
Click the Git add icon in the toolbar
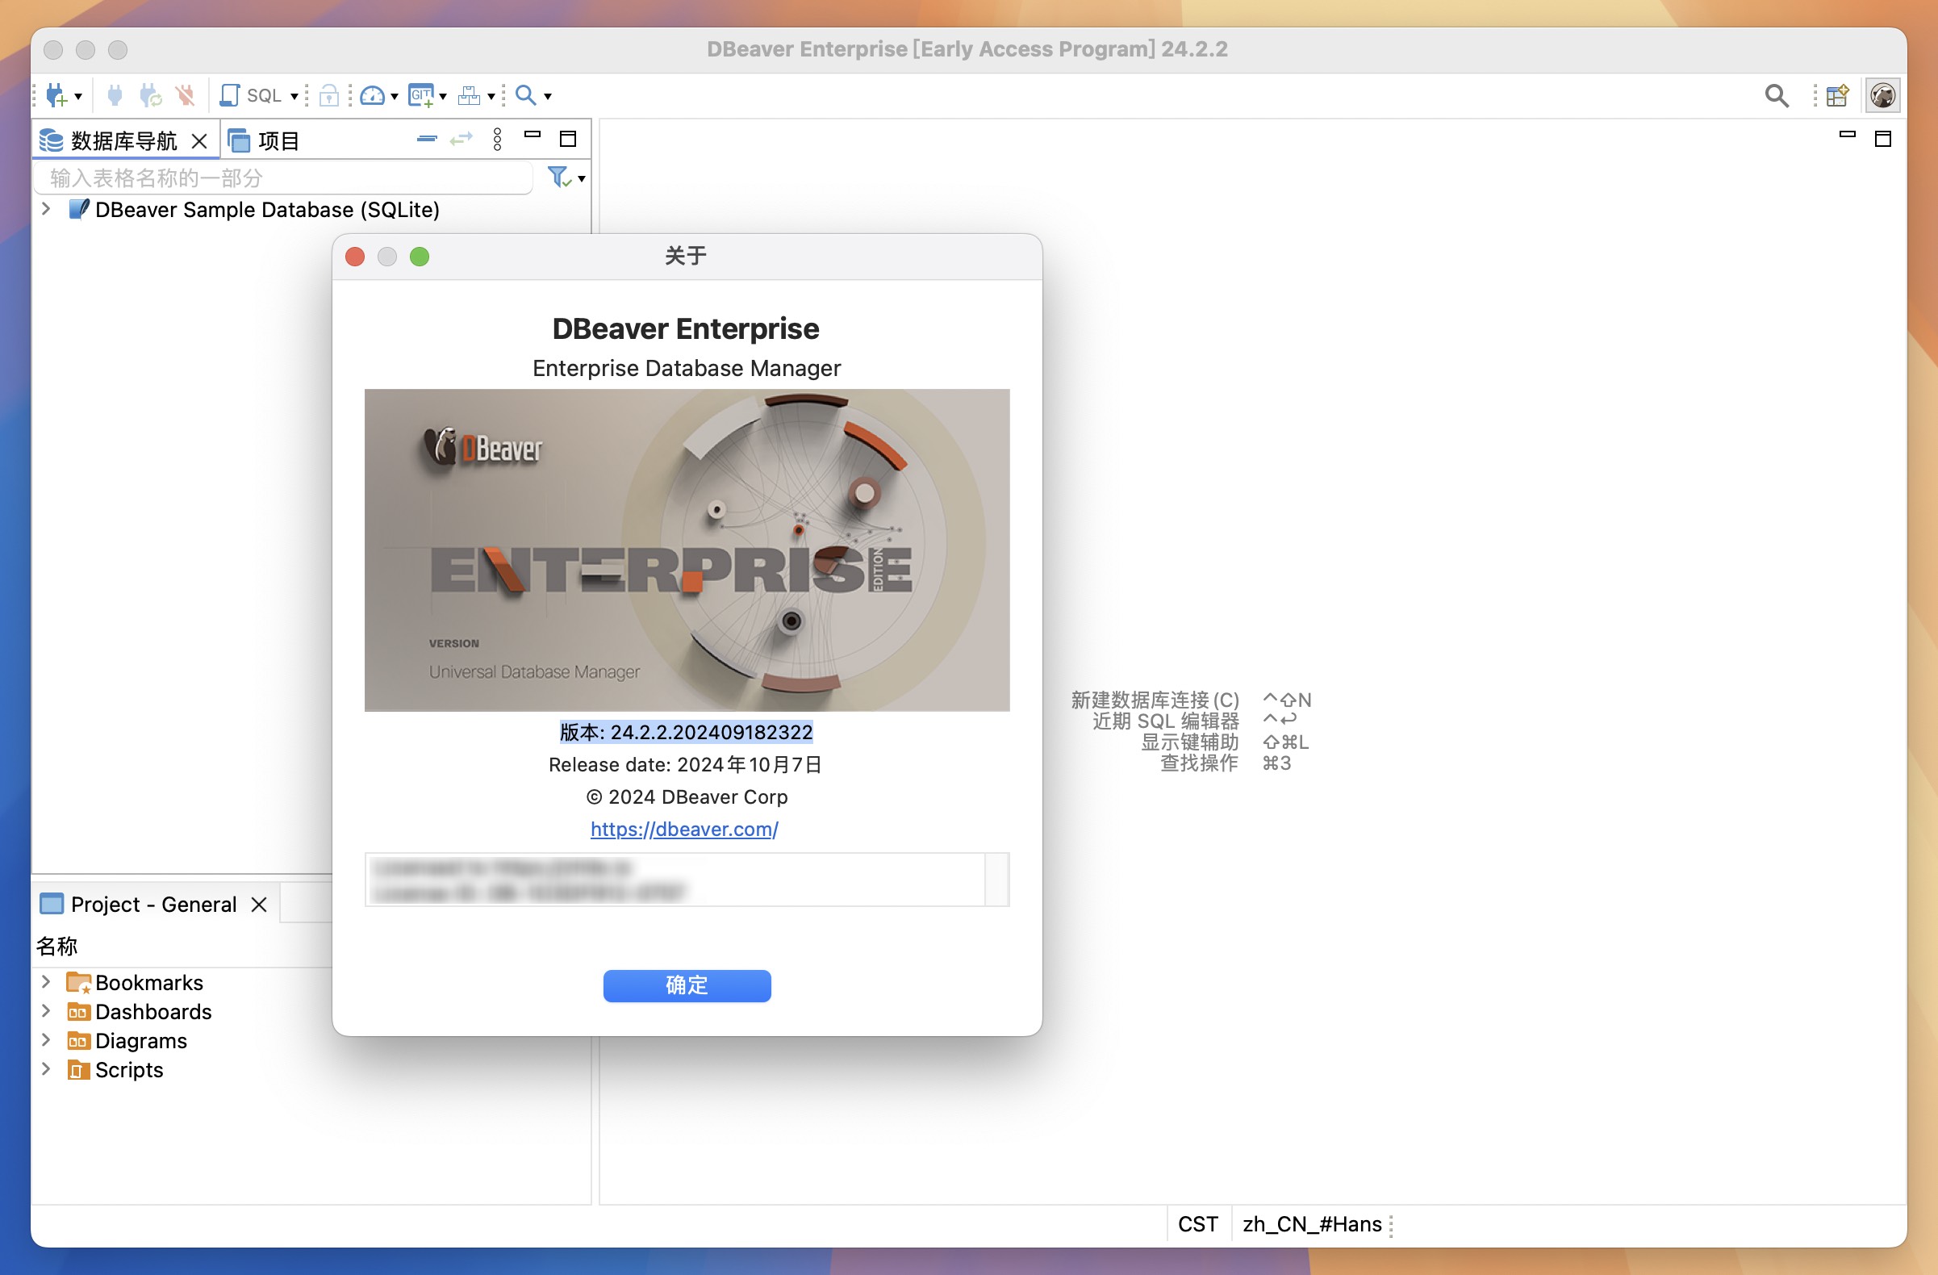click(421, 96)
